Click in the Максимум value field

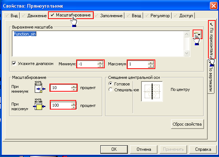click(x=138, y=64)
